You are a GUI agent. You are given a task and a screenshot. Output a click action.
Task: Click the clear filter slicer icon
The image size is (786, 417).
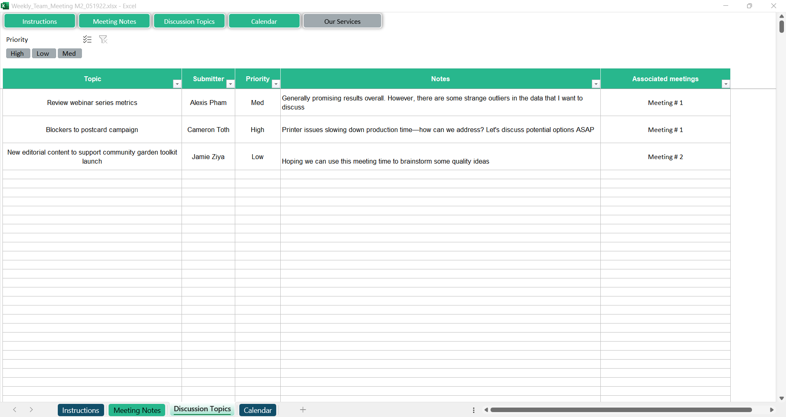coord(103,39)
